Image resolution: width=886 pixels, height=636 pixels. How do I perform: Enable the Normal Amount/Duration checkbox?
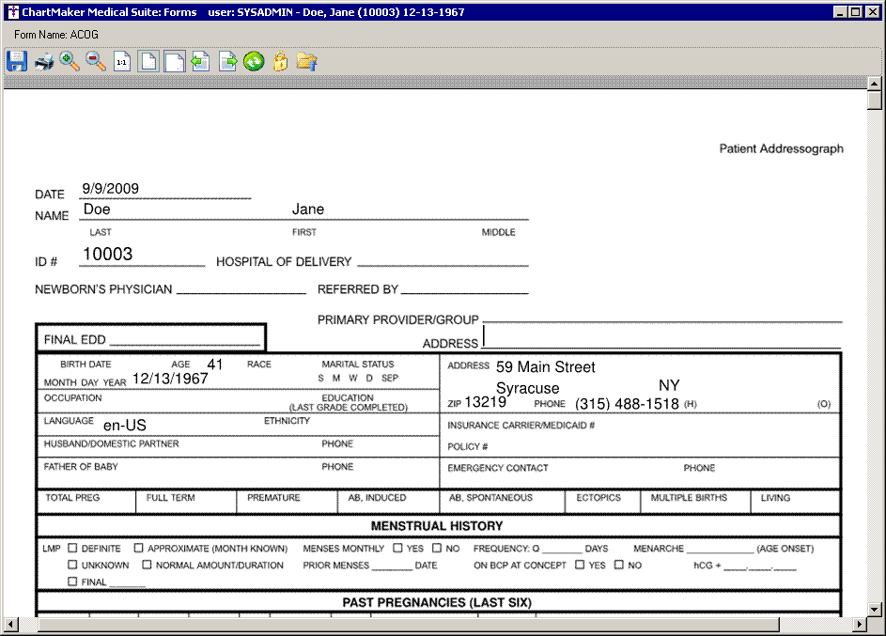[147, 566]
